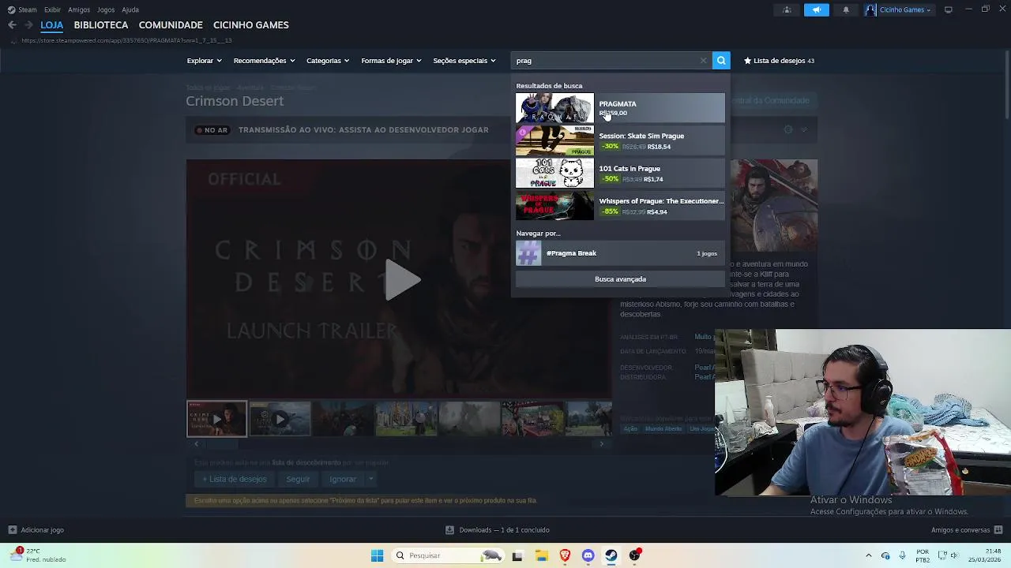Expand the Explorar dropdown
This screenshot has height=568, width=1011.
click(x=204, y=61)
